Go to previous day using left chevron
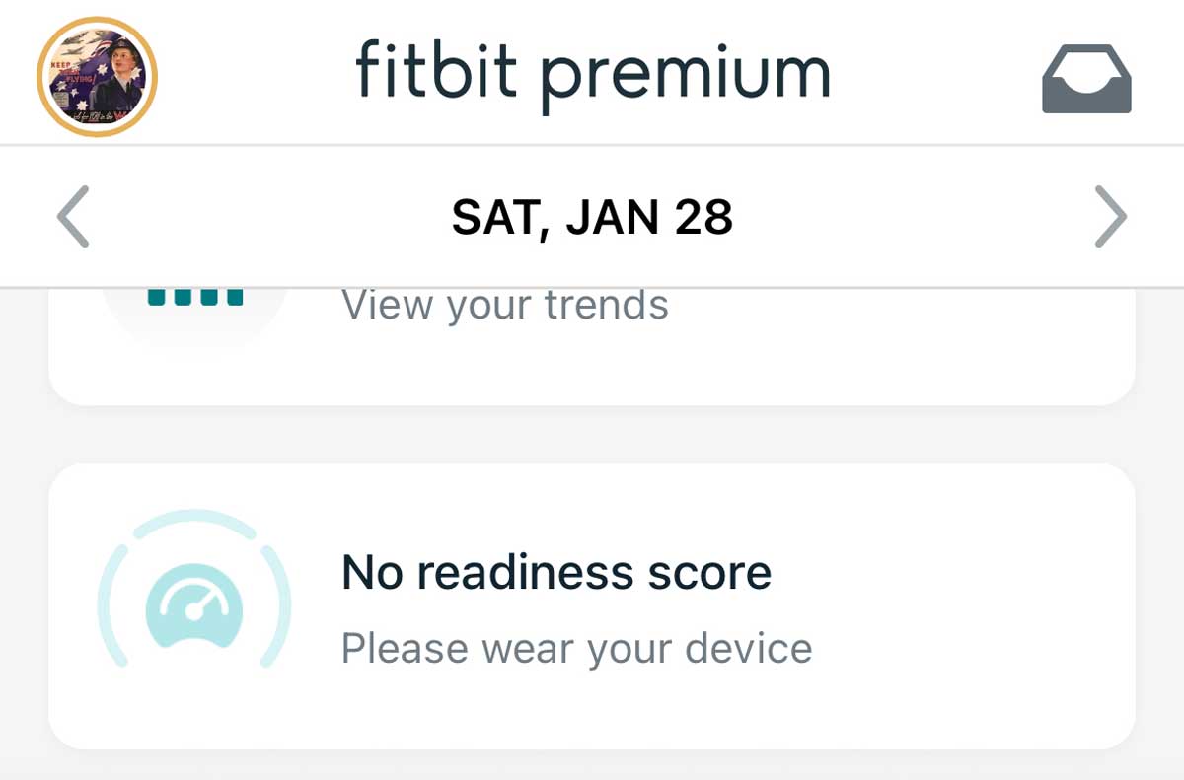This screenshot has height=780, width=1184. click(x=73, y=216)
